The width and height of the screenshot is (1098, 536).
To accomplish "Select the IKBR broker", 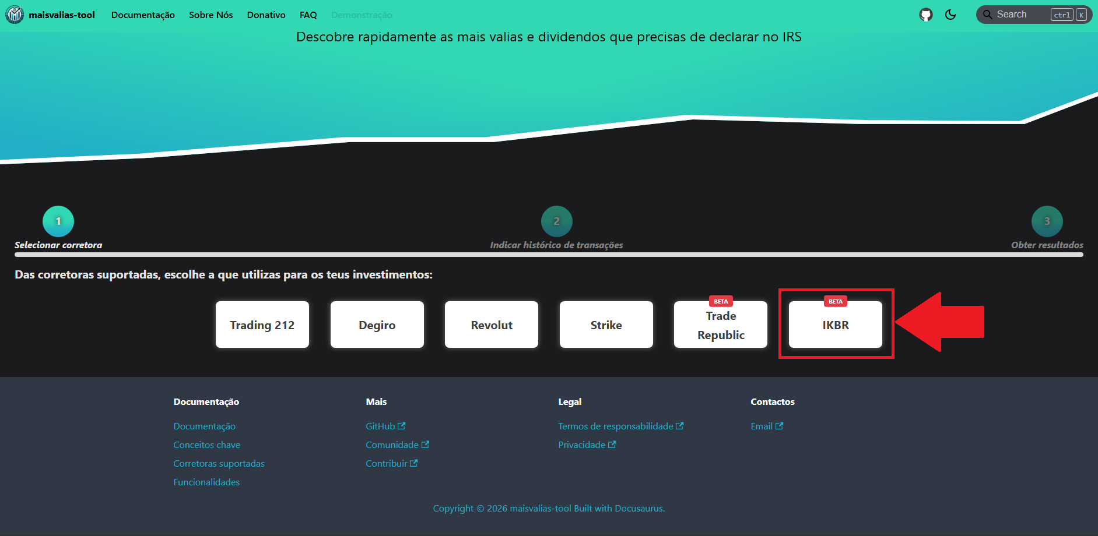I will point(836,325).
